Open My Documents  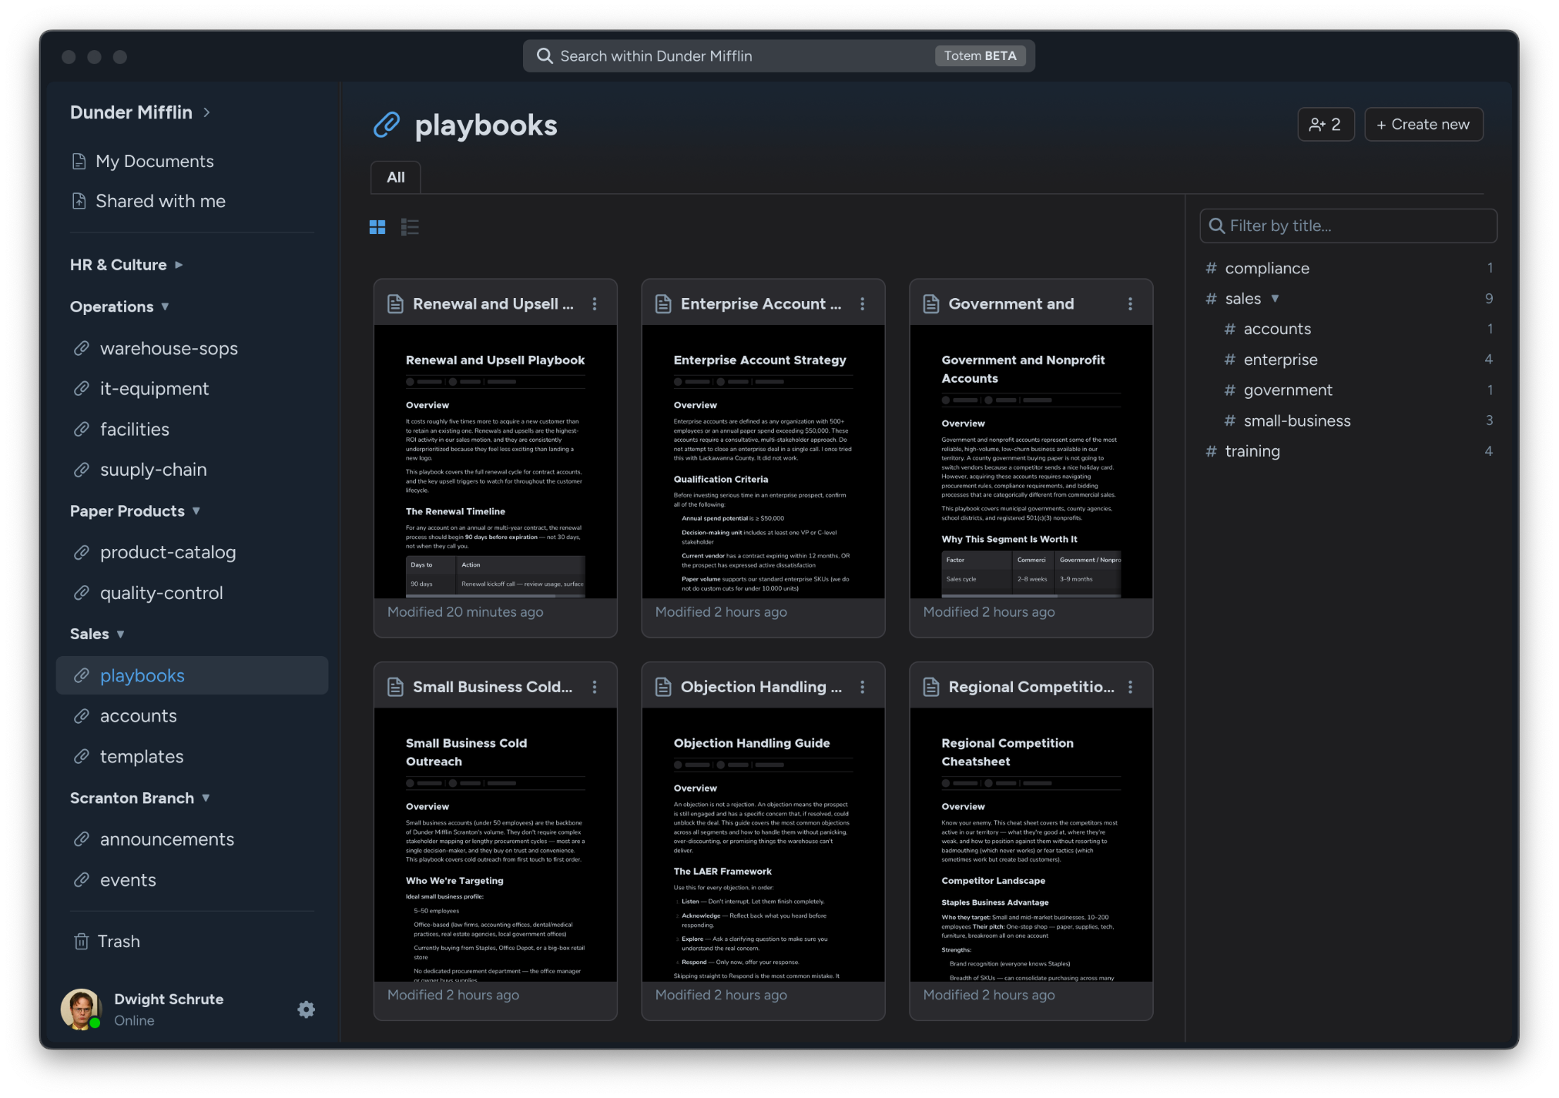click(x=155, y=161)
